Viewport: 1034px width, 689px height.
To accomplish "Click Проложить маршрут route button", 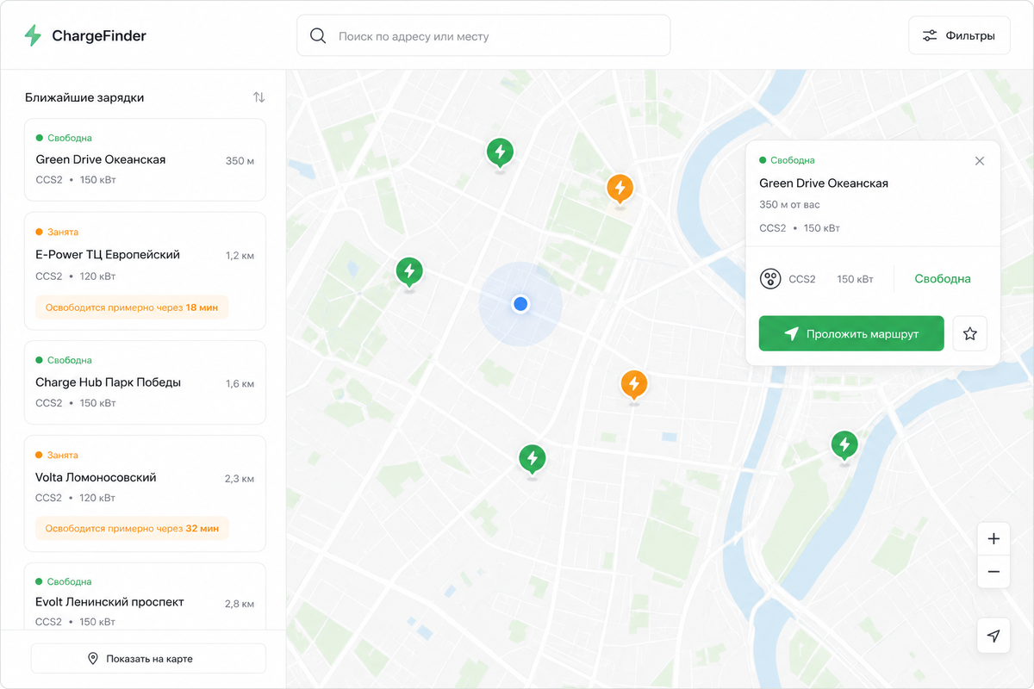I will 851,334.
